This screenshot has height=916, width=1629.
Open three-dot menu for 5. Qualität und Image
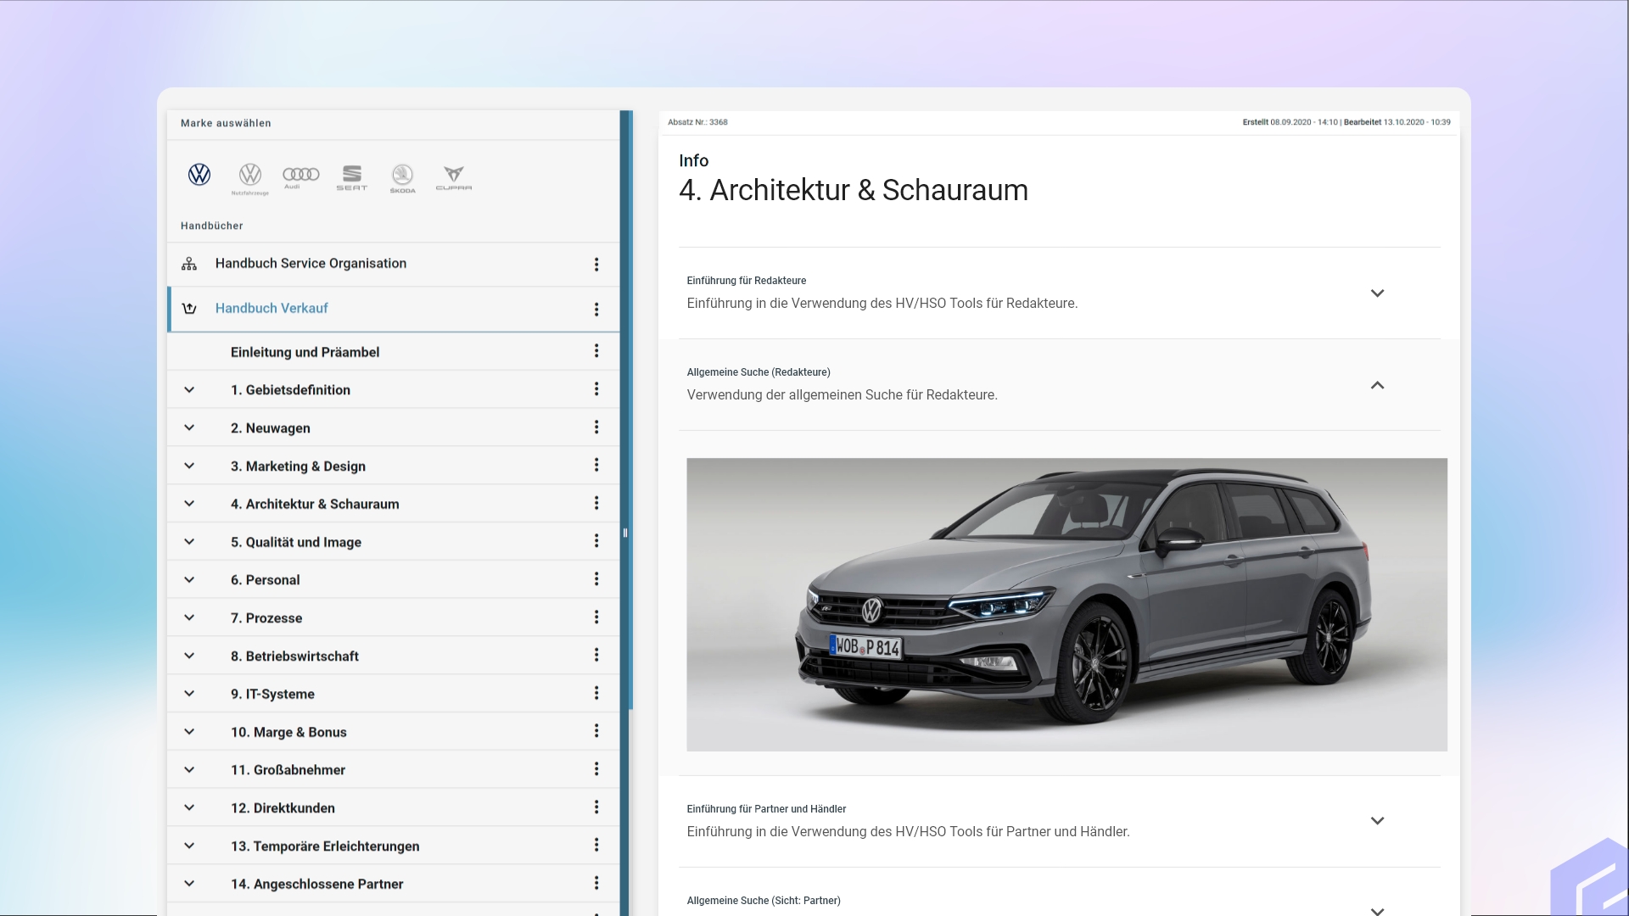pyautogui.click(x=596, y=541)
